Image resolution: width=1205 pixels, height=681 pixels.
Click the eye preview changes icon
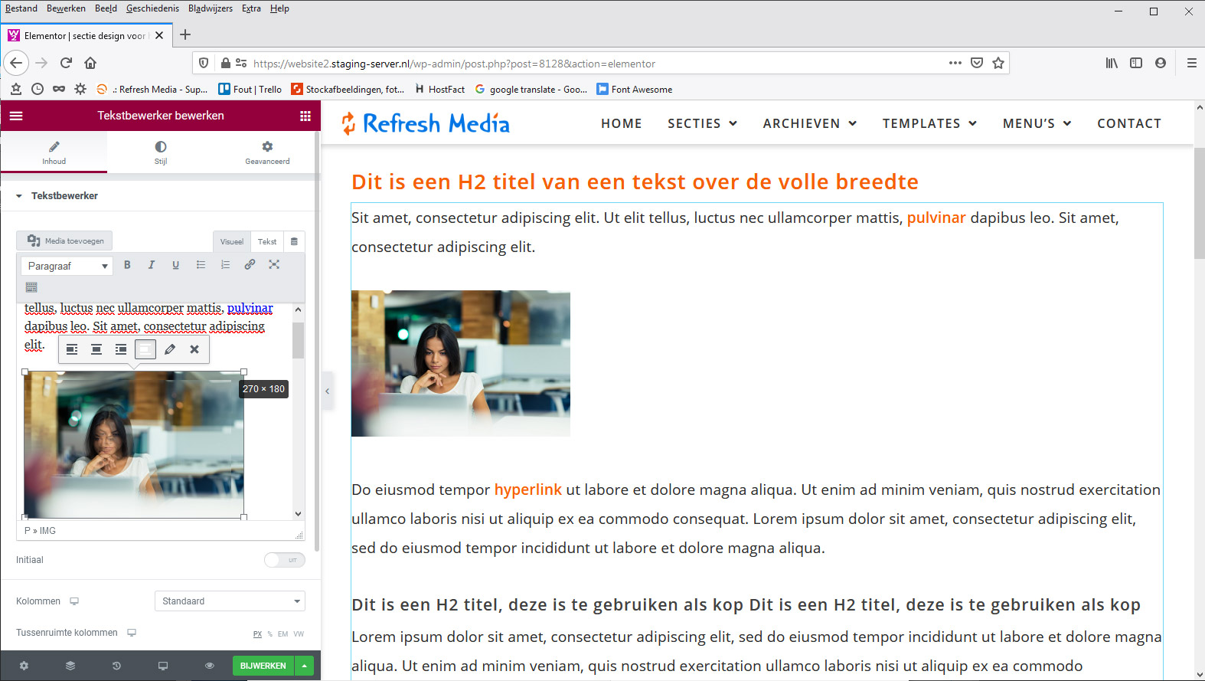tap(209, 666)
